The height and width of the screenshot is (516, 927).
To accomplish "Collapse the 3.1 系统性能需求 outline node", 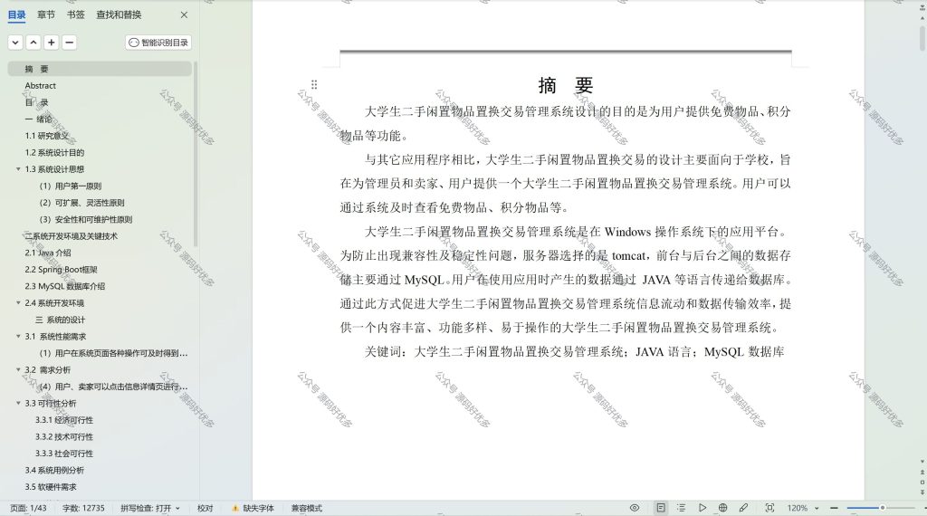I will [x=18, y=337].
